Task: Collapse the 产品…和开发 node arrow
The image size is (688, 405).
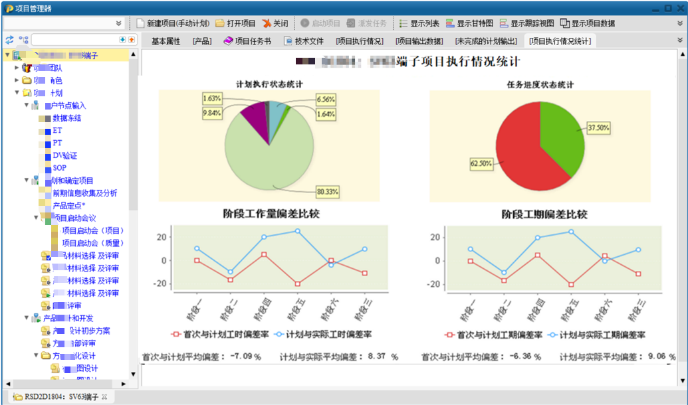Action: click(27, 318)
